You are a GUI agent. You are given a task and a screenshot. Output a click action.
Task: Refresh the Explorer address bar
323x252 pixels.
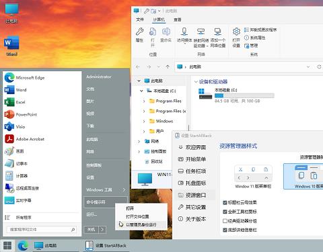319,67
